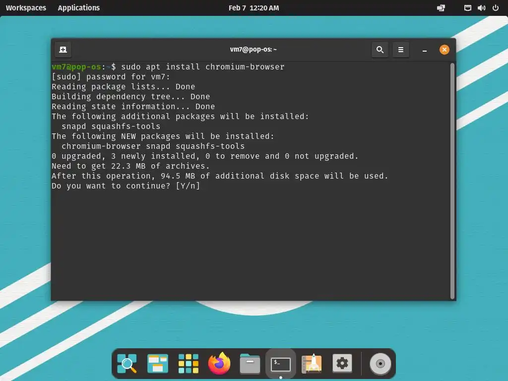Image resolution: width=508 pixels, height=381 pixels.
Task: Click the 'After this operation, 94.5 MB' line
Action: click(220, 176)
